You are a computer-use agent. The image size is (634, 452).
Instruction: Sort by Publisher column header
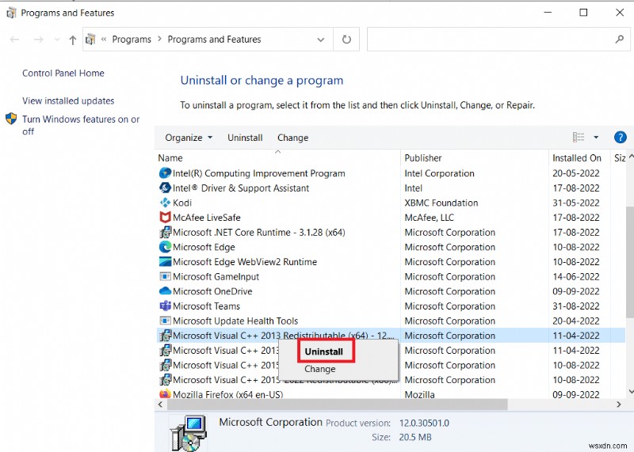423,158
